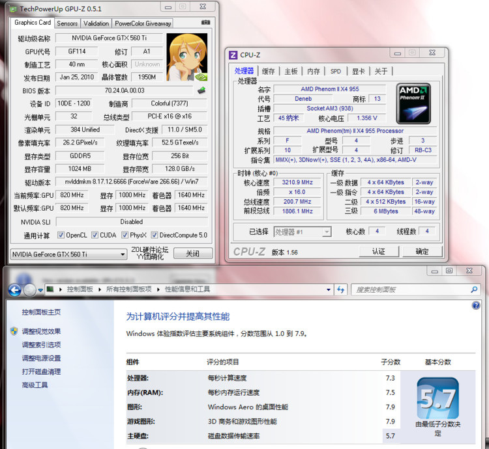Open the 打开磁盘清理 link
This screenshot has width=489, height=449.
[x=41, y=372]
